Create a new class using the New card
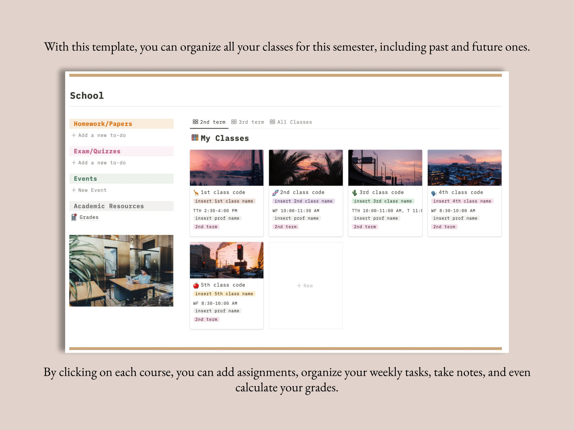574x430 pixels. coord(305,286)
